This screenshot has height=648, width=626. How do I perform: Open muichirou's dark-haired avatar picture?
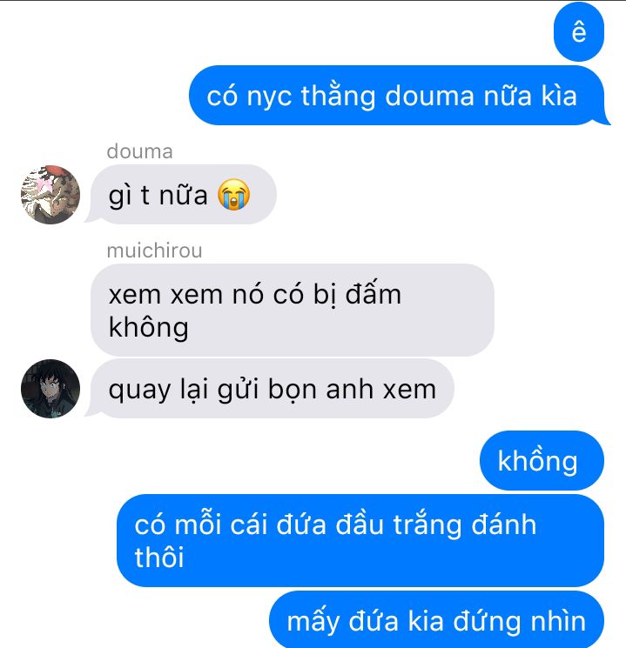50,389
